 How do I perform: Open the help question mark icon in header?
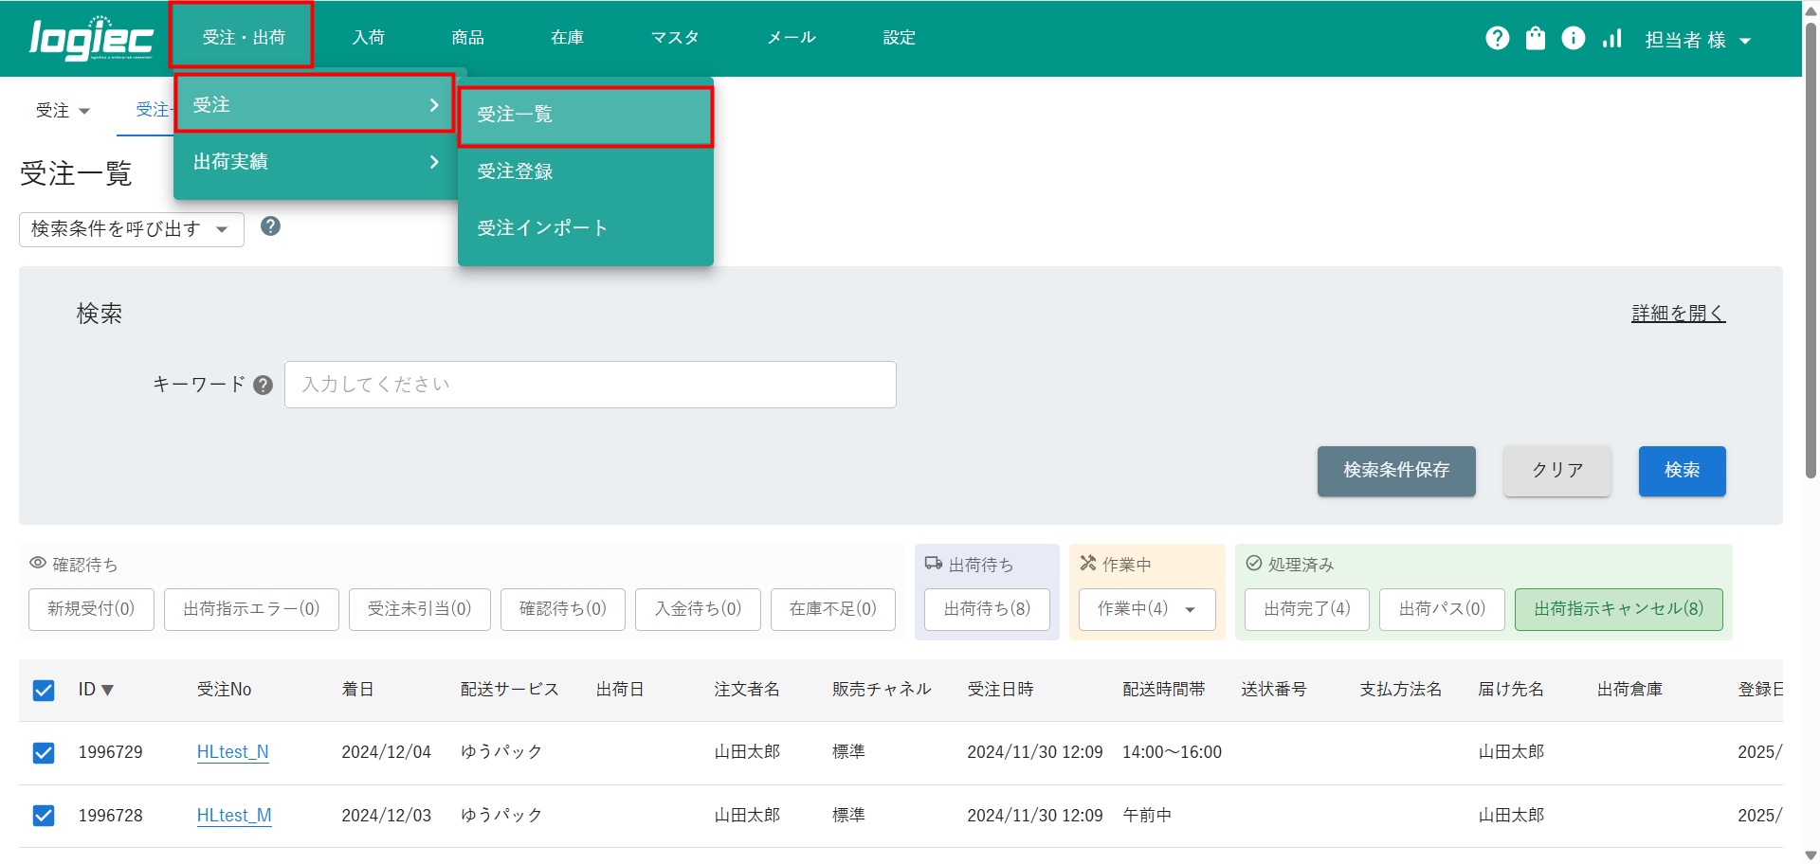pos(1497,38)
